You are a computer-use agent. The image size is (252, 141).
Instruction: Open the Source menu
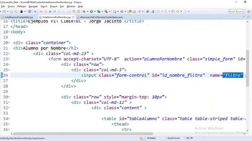11,6
